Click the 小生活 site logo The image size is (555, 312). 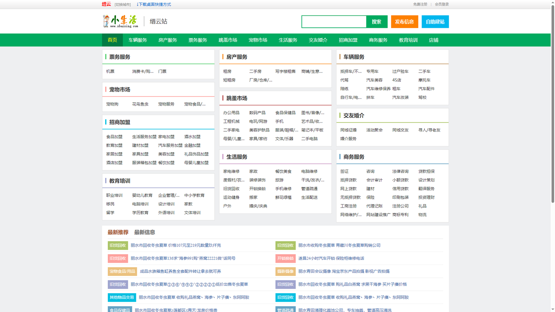(120, 21)
